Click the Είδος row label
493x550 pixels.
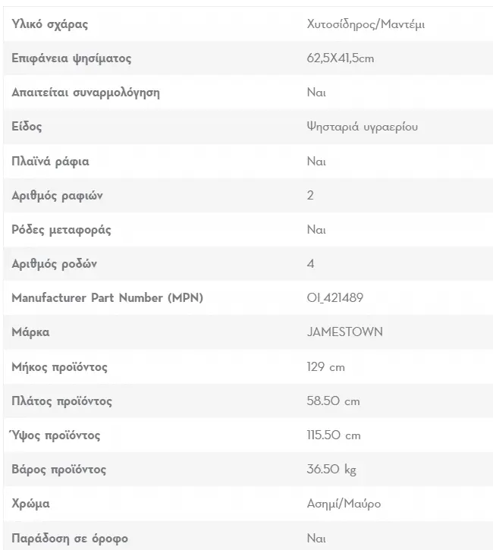click(27, 127)
